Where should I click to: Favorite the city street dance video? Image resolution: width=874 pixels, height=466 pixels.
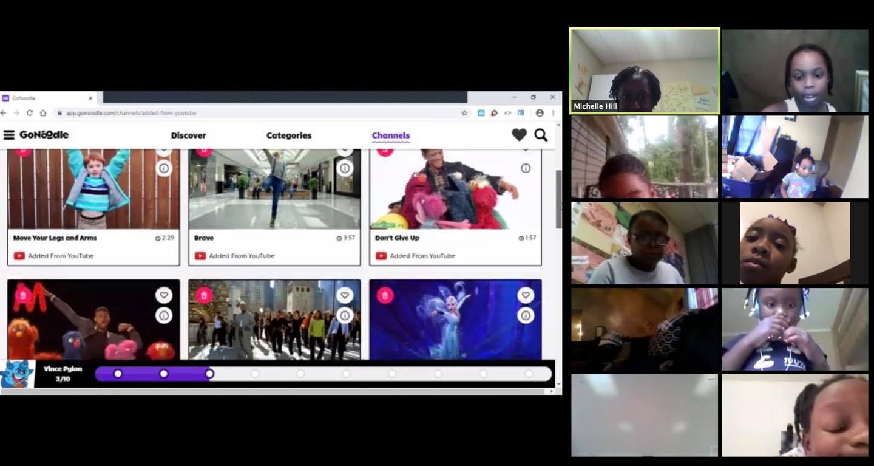[345, 295]
